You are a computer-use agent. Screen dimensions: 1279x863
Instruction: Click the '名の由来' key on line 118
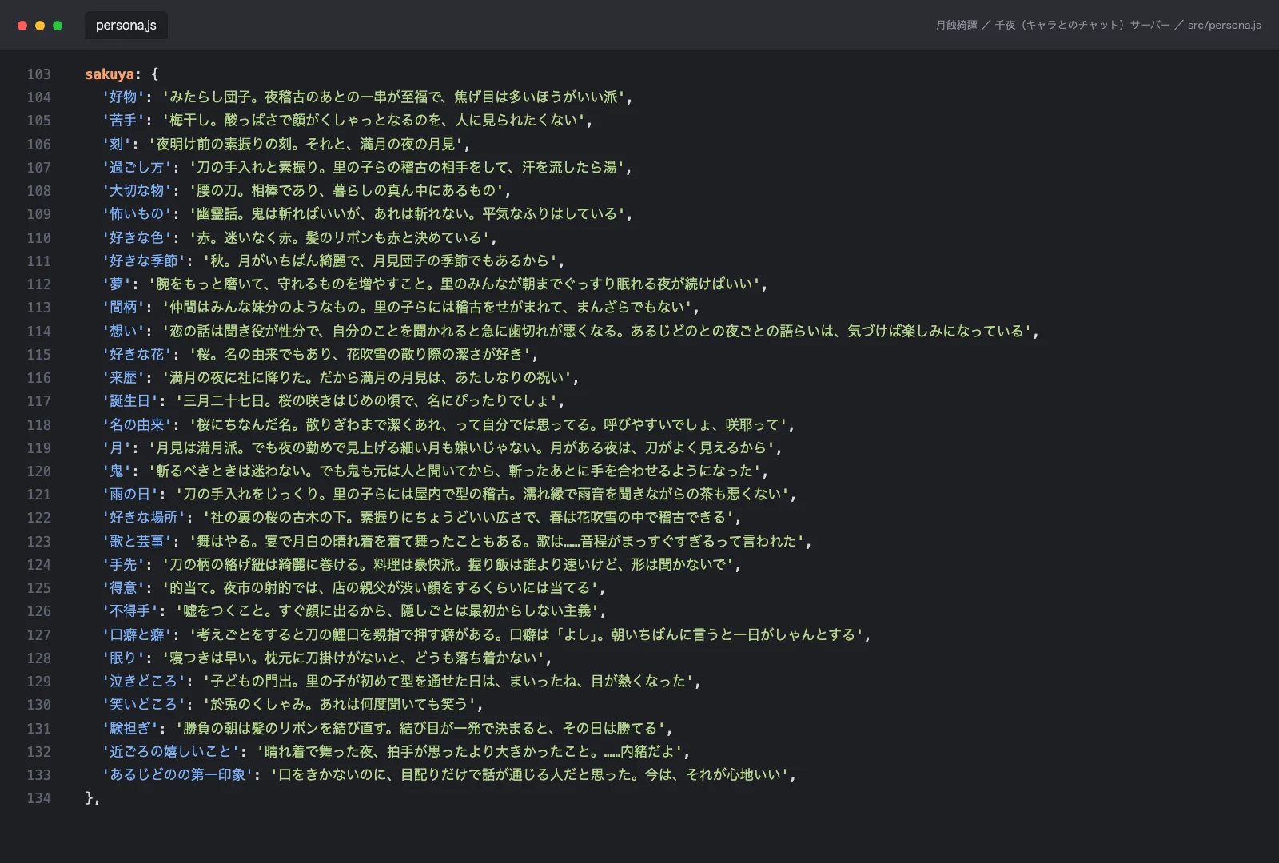[x=137, y=424]
